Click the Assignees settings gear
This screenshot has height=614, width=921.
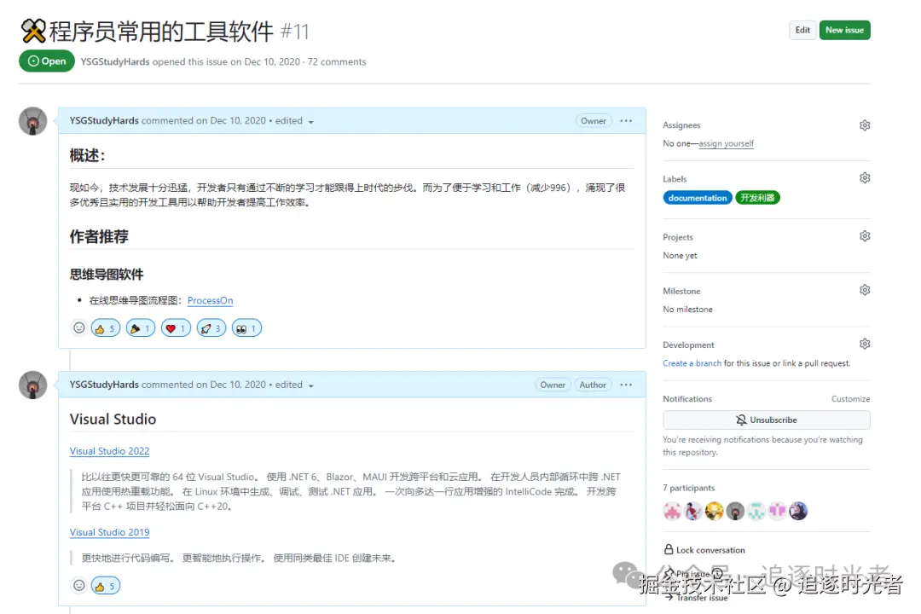pyautogui.click(x=865, y=125)
